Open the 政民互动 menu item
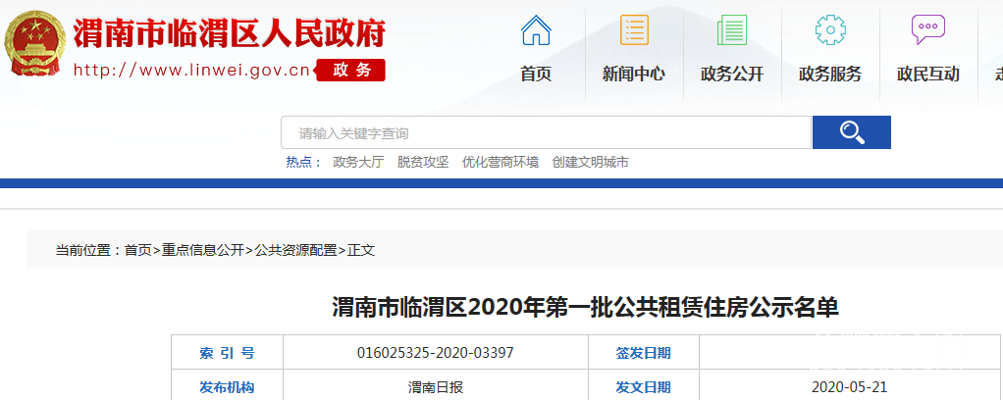The image size is (1003, 400). tap(927, 74)
